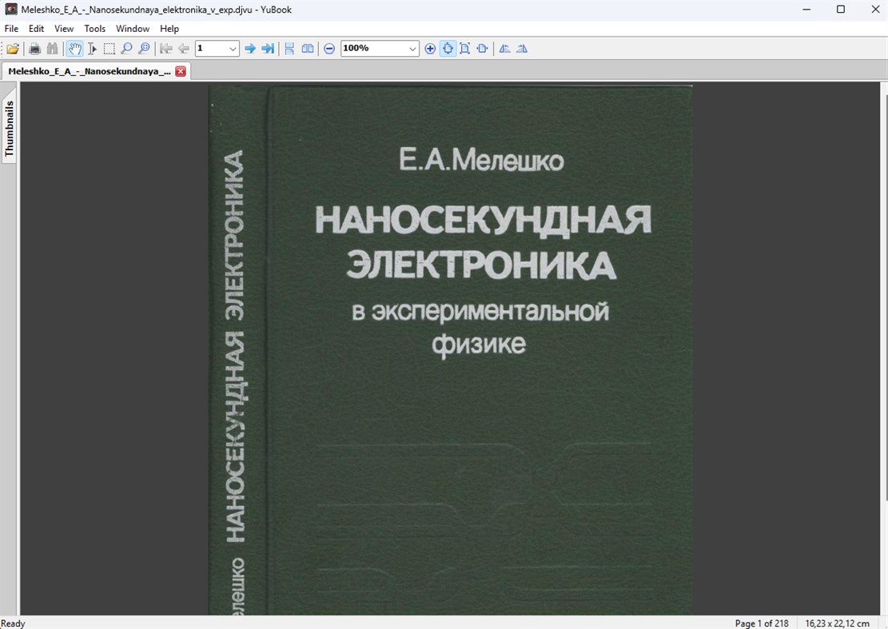Rotate the page clockwise
Viewport: 888px width, 629px height.
522,49
